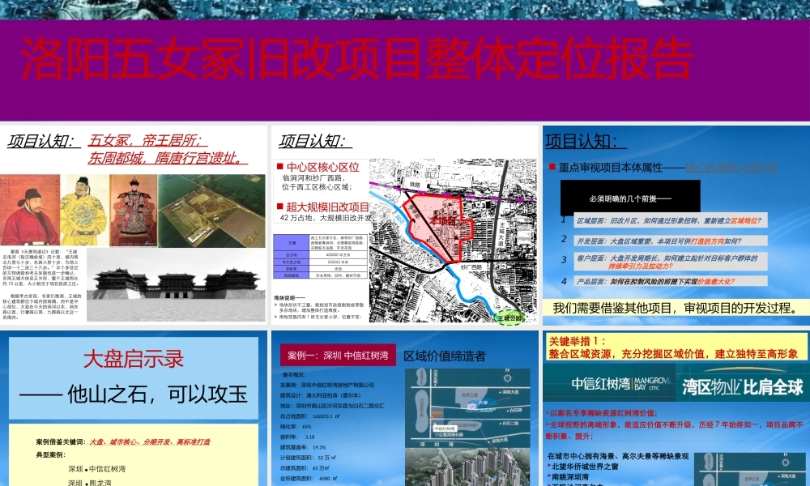Click the 纱厂西路 road label on map

tap(471, 267)
